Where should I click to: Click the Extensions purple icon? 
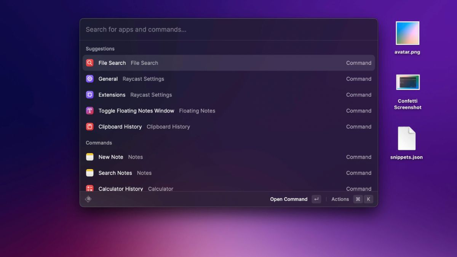coord(89,95)
